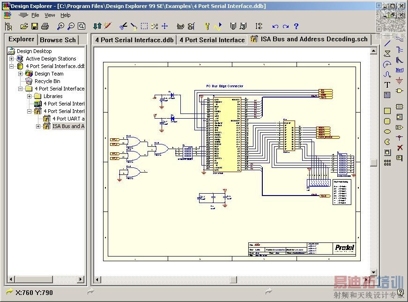Viewport: 408px width, 302px height.
Task: Select the Power Port ground symbol tool
Action: point(400,81)
